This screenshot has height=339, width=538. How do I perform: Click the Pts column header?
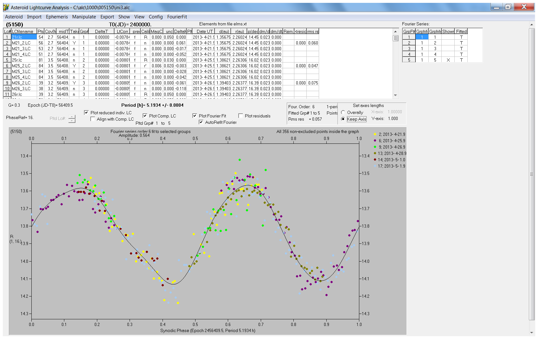(x=41, y=31)
